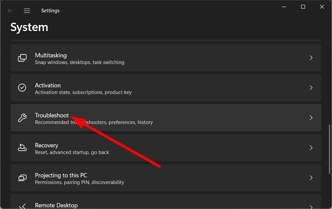Click the Recovery reset icon

pyautogui.click(x=22, y=148)
